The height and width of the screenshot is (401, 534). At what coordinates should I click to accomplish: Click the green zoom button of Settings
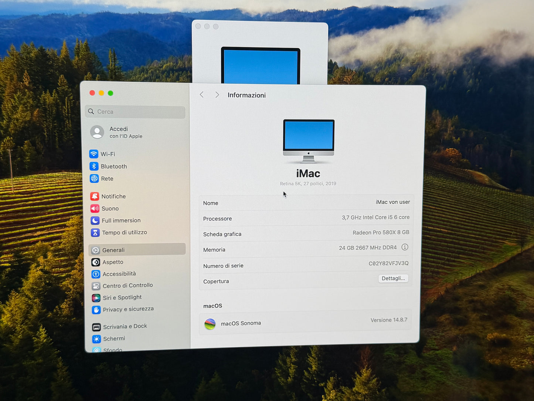click(x=110, y=93)
